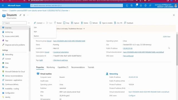Mark linuxvm as favorite with the star
Screen dimensions: 178x100
[24, 15]
